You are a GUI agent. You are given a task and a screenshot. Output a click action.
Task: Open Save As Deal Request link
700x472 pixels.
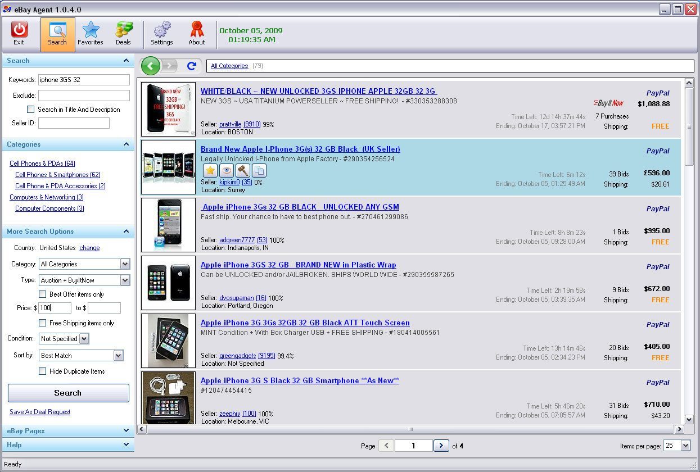tap(39, 411)
